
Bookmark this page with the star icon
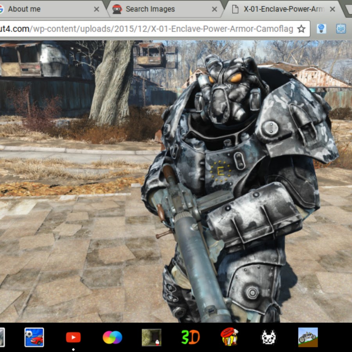point(301,29)
